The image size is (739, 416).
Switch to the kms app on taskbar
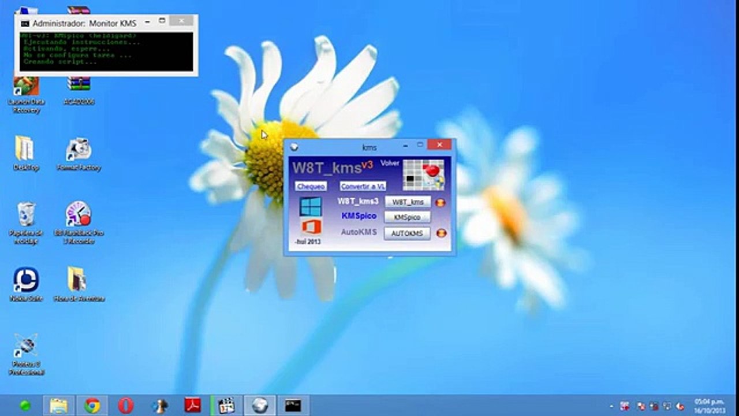click(x=260, y=406)
